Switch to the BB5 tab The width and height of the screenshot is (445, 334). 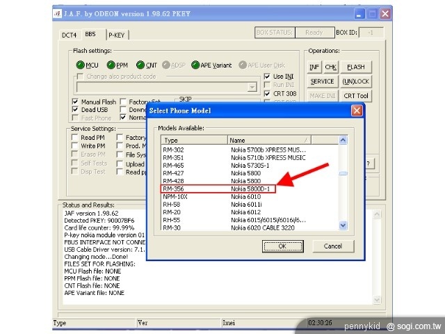[x=90, y=34]
